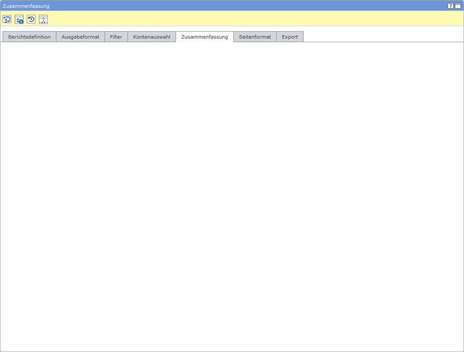The image size is (464, 352).
Task: Click the content area just below the Filter tab
Action: click(x=116, y=50)
